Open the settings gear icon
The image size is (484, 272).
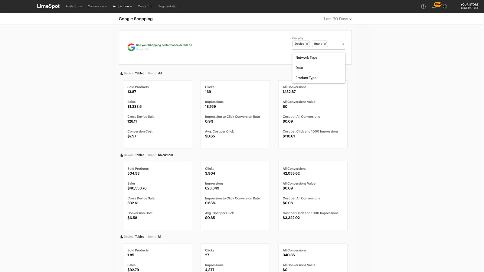444,7
